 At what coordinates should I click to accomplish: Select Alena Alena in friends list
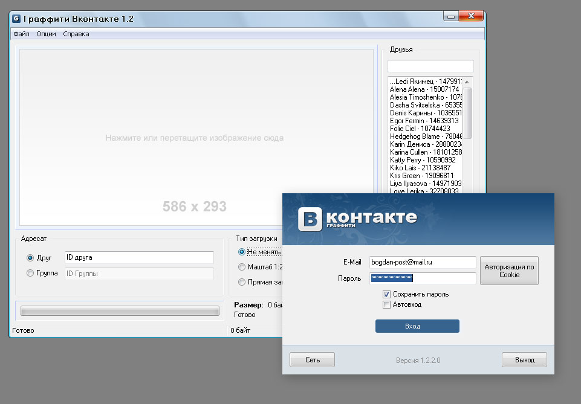click(424, 89)
